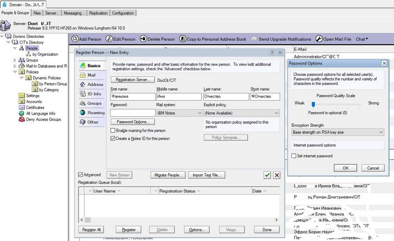The height and width of the screenshot is (241, 394).
Task: Click the Open Mail File icon
Action: coord(319,39)
